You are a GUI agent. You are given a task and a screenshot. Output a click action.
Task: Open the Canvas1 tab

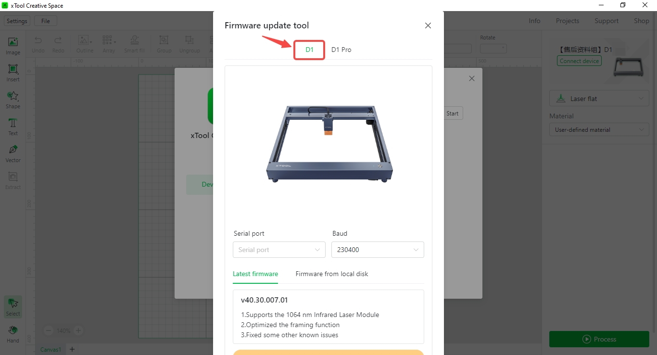(51, 350)
